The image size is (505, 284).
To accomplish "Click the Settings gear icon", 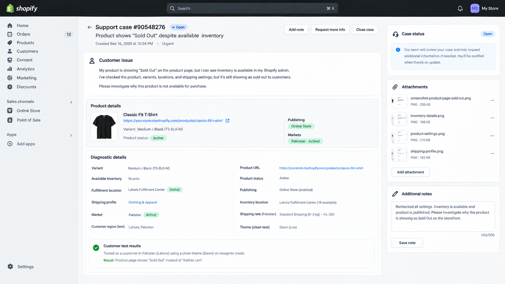I will [10, 266].
